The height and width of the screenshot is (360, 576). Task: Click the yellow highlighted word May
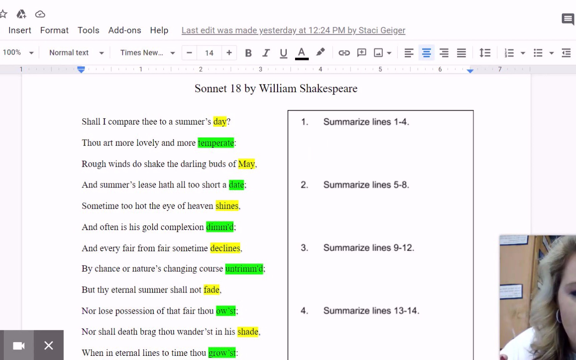(246, 164)
